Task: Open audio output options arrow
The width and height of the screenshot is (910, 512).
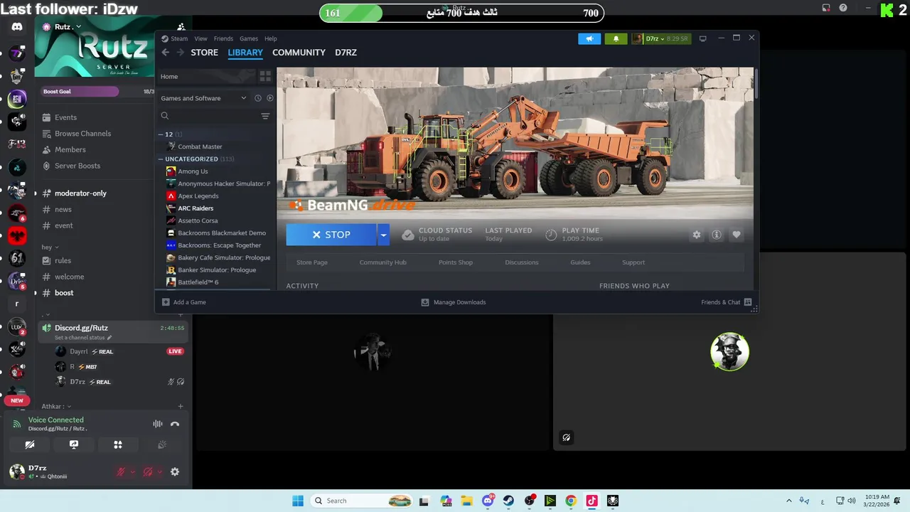Action: point(159,471)
